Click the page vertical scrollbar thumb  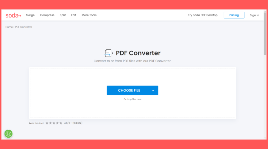pos(265,34)
